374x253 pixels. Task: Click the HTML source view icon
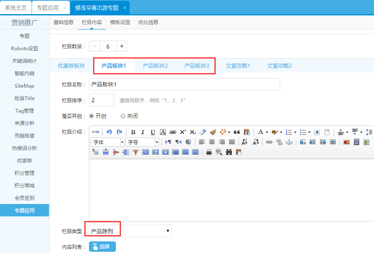[96, 132]
